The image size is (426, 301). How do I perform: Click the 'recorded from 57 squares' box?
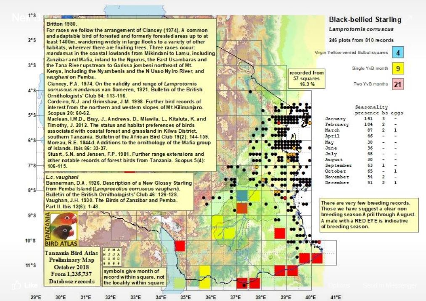point(307,79)
